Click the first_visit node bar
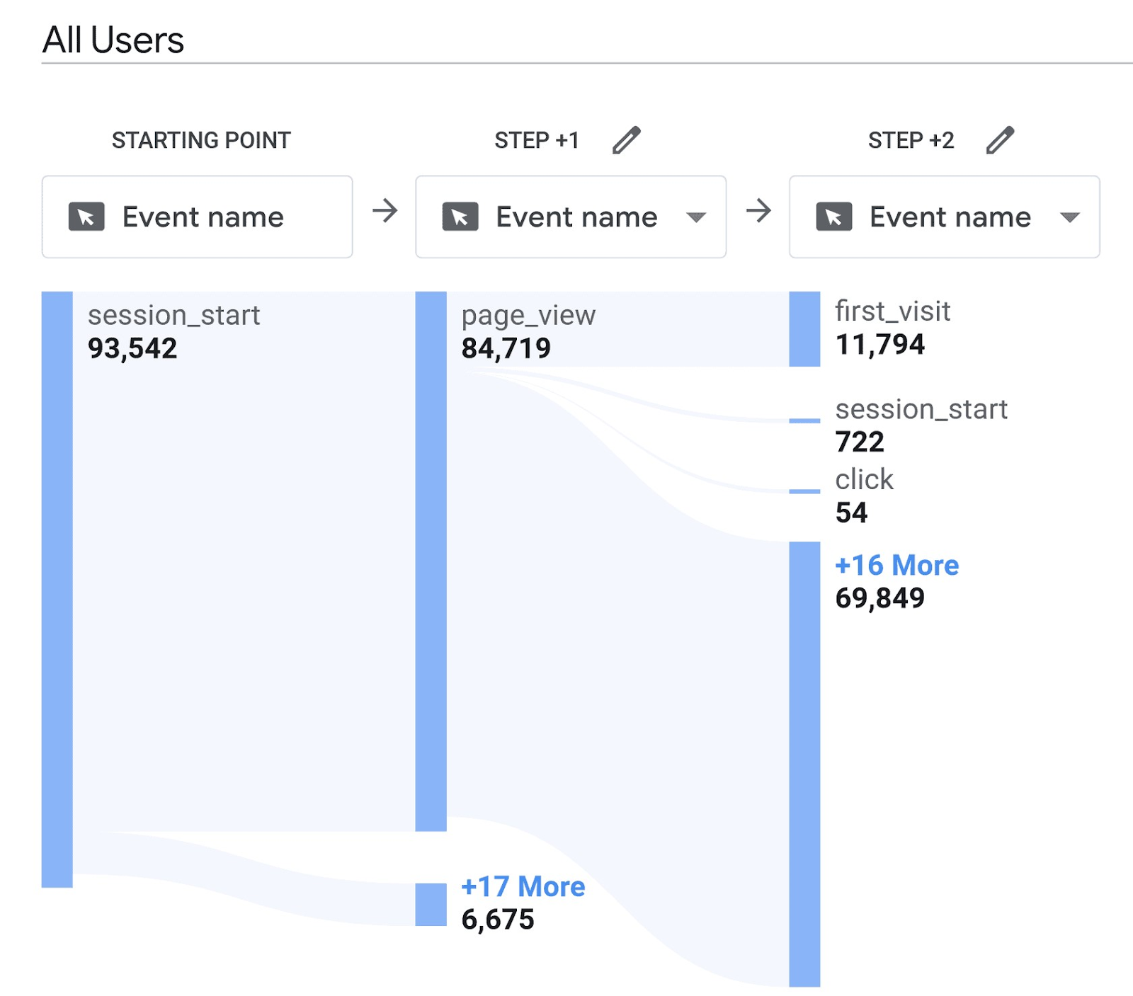Viewport: 1133px width, 996px height. tap(805, 329)
